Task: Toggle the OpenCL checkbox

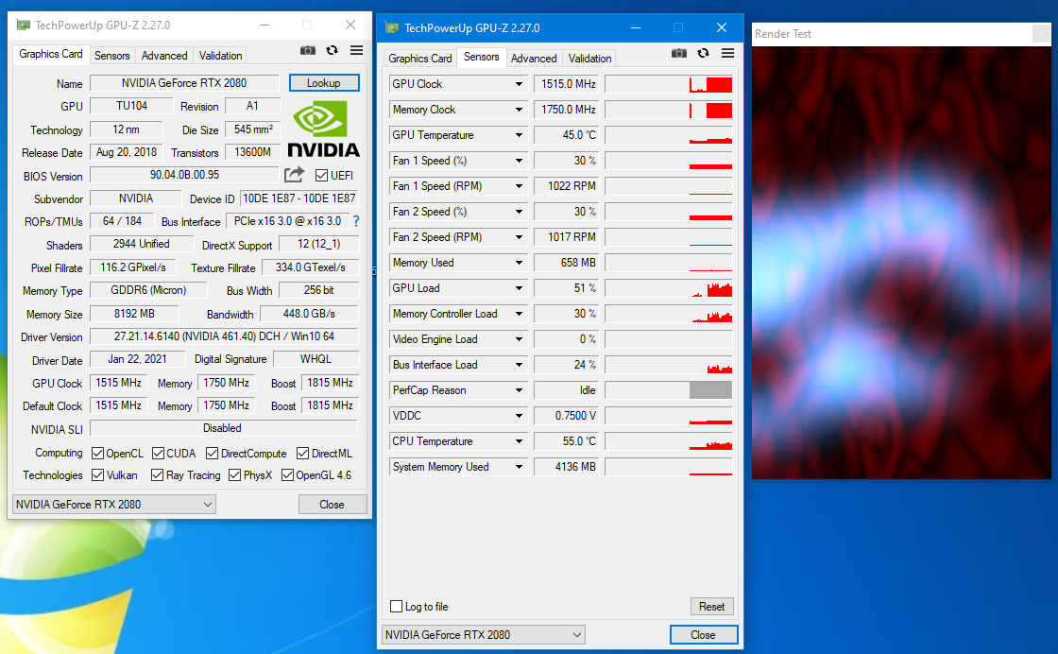Action: point(98,454)
